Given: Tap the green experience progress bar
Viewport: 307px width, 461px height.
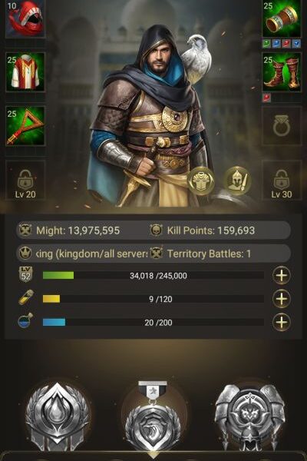Looking at the screenshot, I should [153, 276].
